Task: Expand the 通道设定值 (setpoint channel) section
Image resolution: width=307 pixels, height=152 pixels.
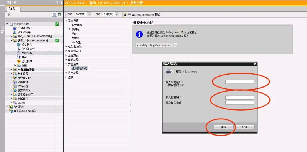Action: coord(66,51)
